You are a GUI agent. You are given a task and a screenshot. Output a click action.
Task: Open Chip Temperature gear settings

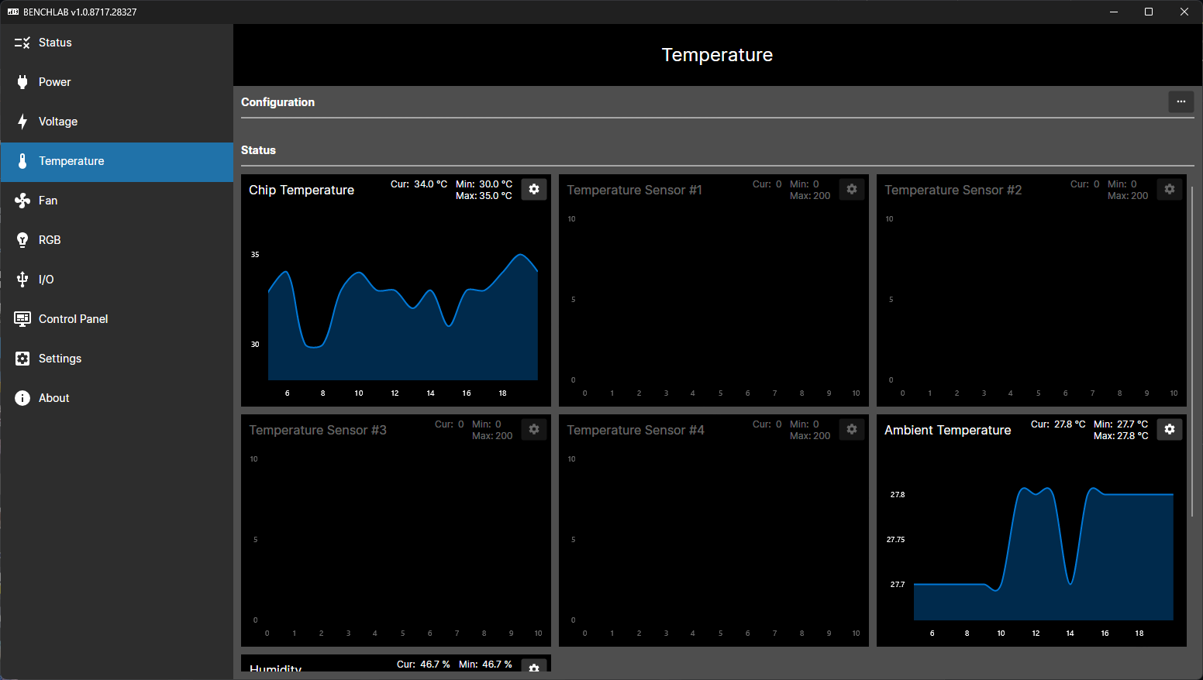[x=534, y=189]
